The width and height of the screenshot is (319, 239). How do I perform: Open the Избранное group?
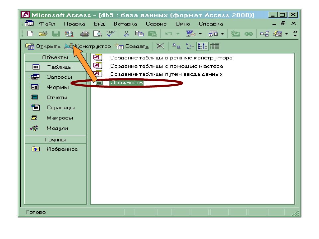pos(55,149)
